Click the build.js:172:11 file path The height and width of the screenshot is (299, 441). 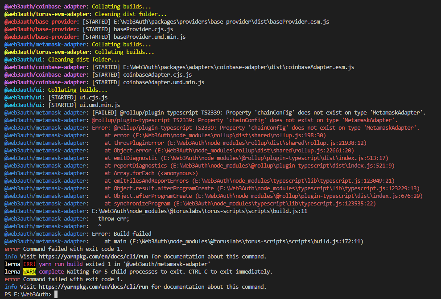(247, 242)
